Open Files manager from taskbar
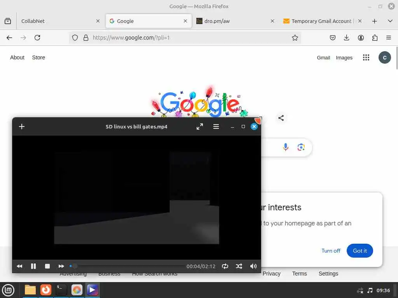 coord(30,290)
